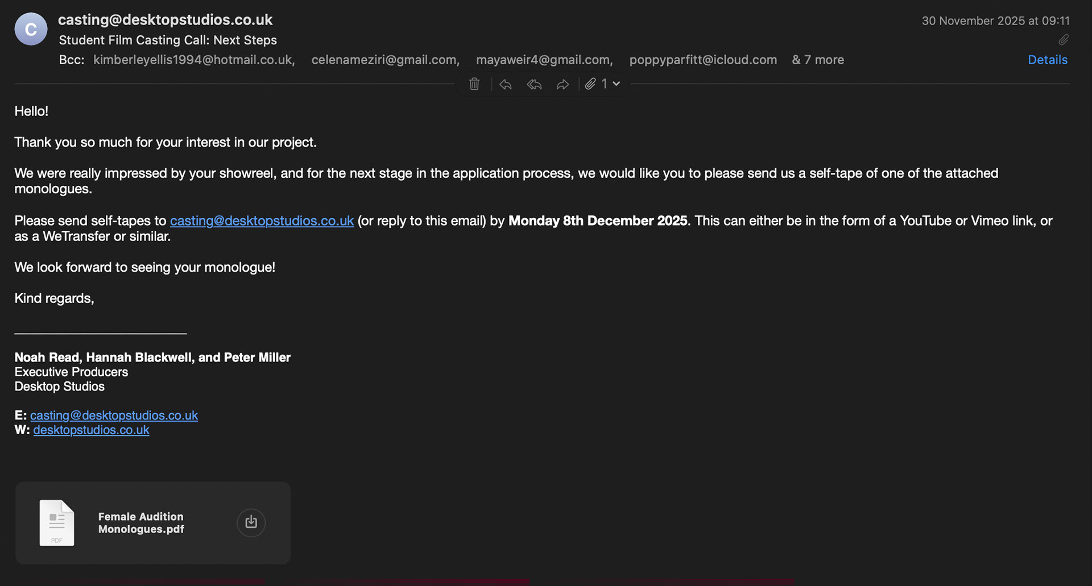Open casting@desktopstudios.co.uk link in body paragraph

coord(262,221)
